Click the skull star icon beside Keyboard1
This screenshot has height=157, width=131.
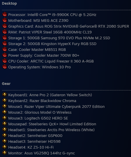(5, 94)
